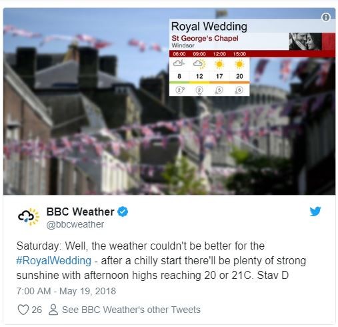
Task: Click the info icon on the image
Action: tap(325, 17)
